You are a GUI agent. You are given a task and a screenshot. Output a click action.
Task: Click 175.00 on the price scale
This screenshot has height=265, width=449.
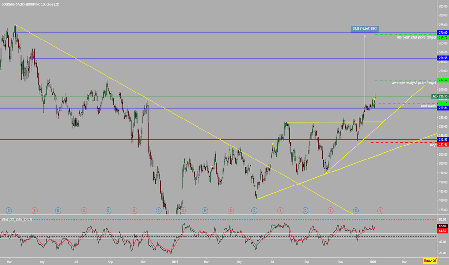pyautogui.click(x=443, y=210)
